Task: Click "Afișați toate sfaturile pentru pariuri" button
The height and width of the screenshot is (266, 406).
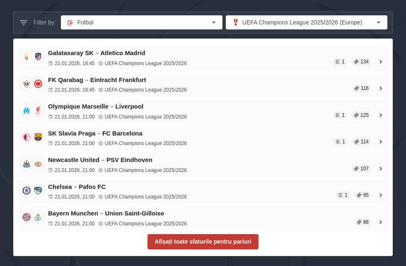Action: tap(203, 241)
